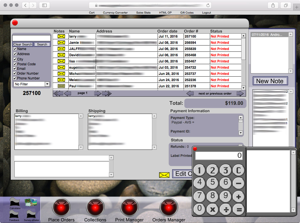Click the New Note button
Screen dimensions: 300x223
[x=270, y=81]
